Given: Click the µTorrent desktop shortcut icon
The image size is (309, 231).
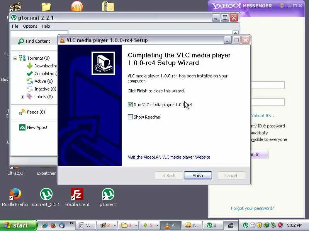Looking at the screenshot, I should pos(108,194).
